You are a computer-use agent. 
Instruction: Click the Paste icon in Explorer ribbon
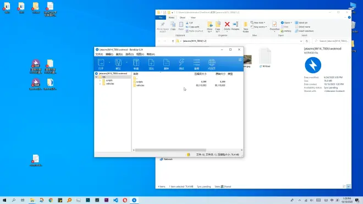(181, 26)
